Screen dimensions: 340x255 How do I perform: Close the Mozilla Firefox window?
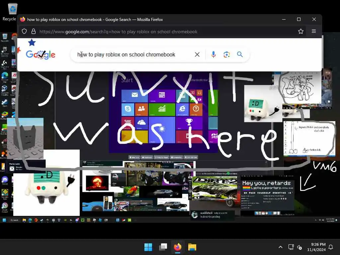(x=314, y=19)
